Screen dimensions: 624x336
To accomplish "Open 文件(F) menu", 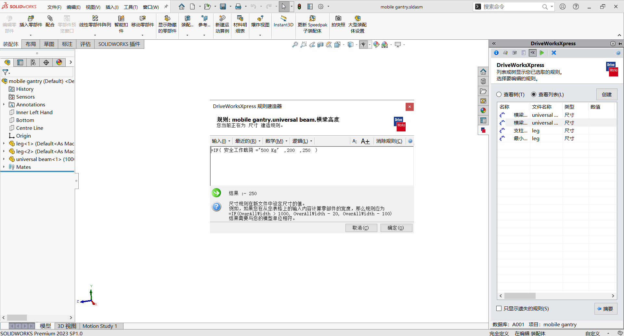I will [x=54, y=7].
